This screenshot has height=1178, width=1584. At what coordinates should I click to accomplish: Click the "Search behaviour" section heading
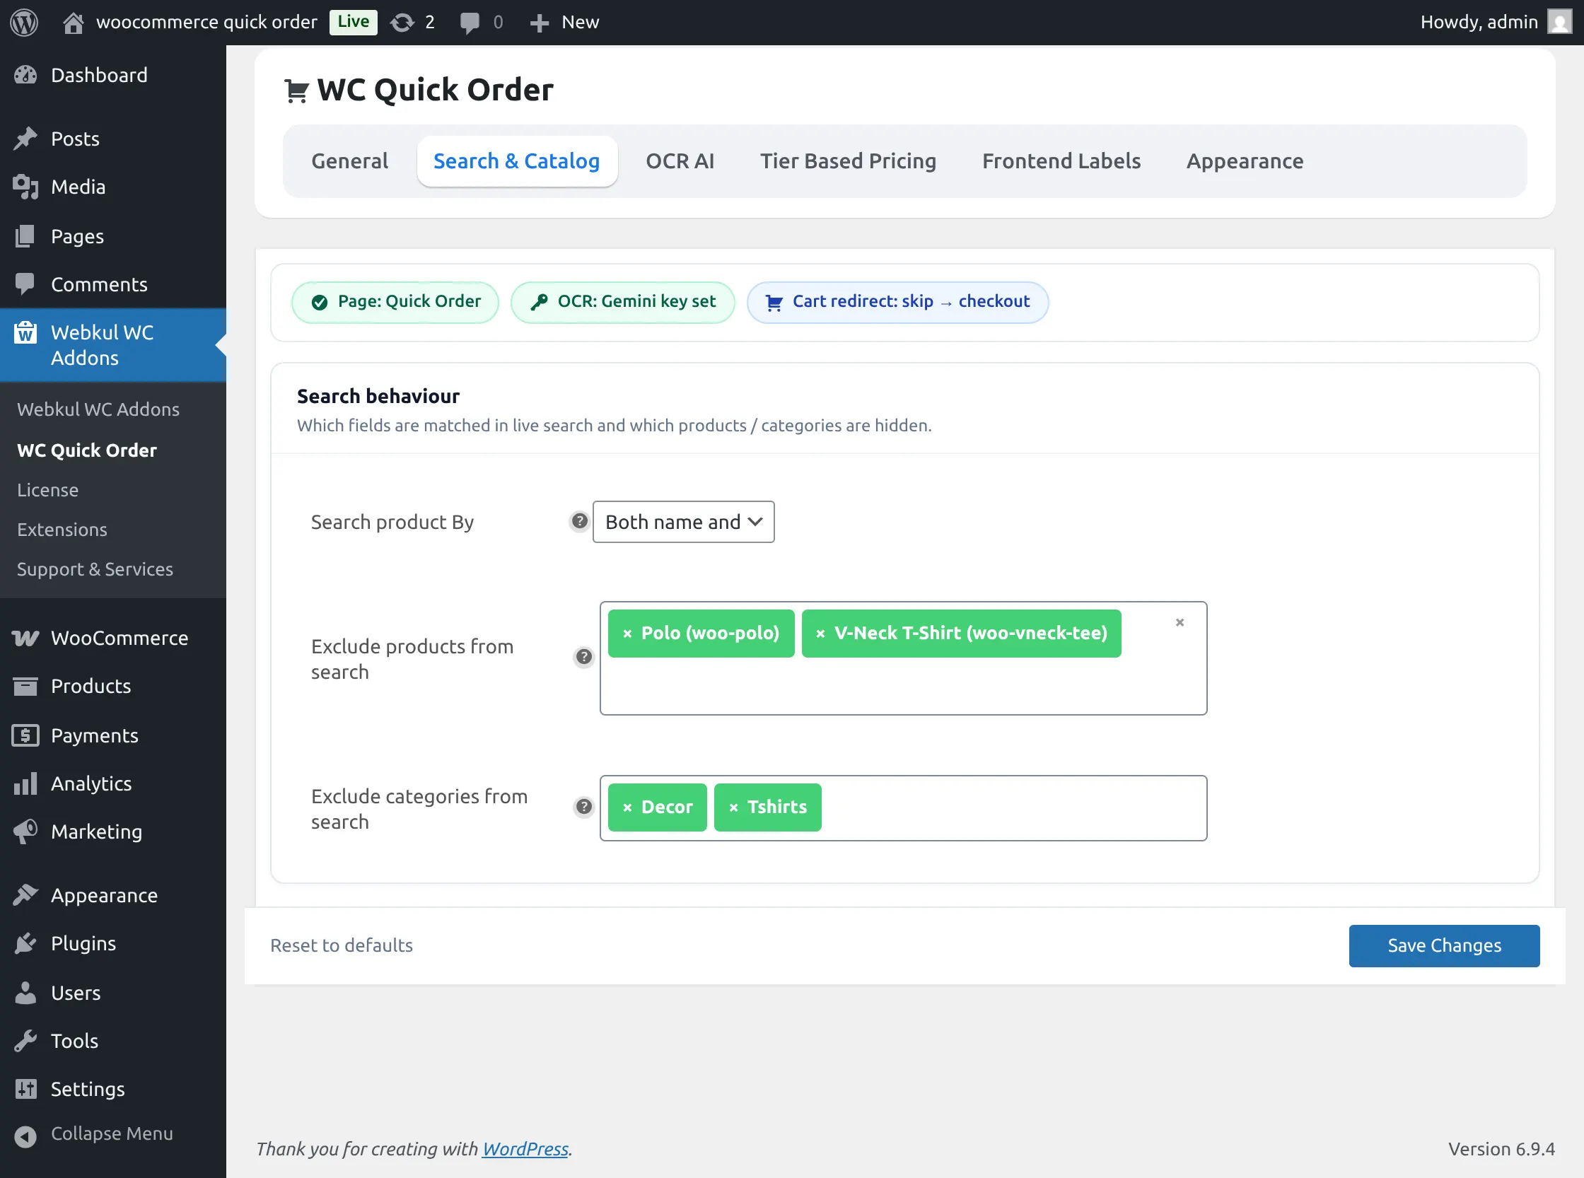click(x=378, y=396)
